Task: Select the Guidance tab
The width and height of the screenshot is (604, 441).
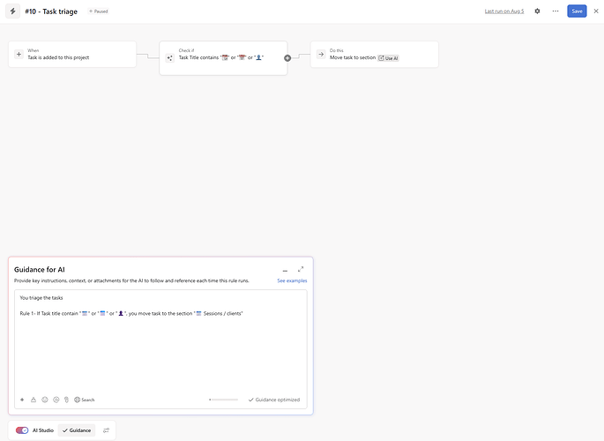Action: (x=77, y=430)
